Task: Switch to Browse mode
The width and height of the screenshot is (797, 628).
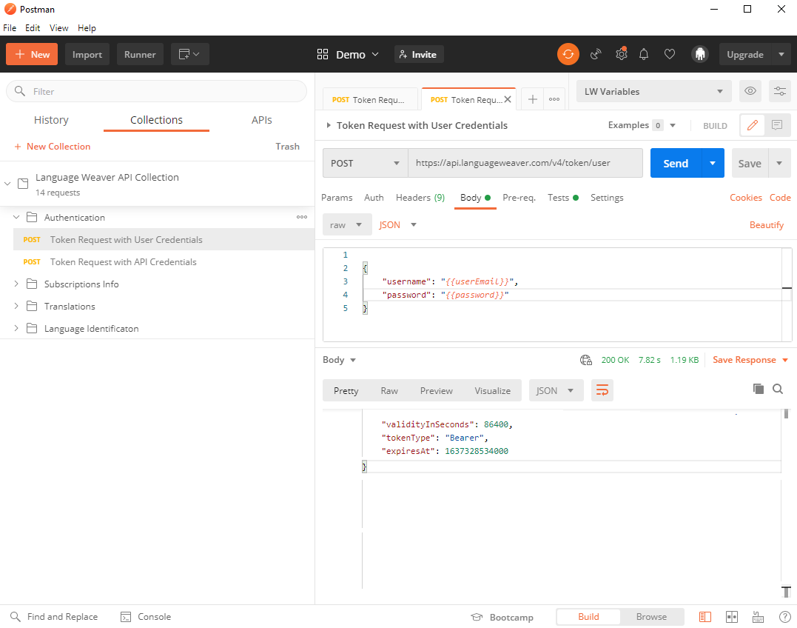Action: 651,617
